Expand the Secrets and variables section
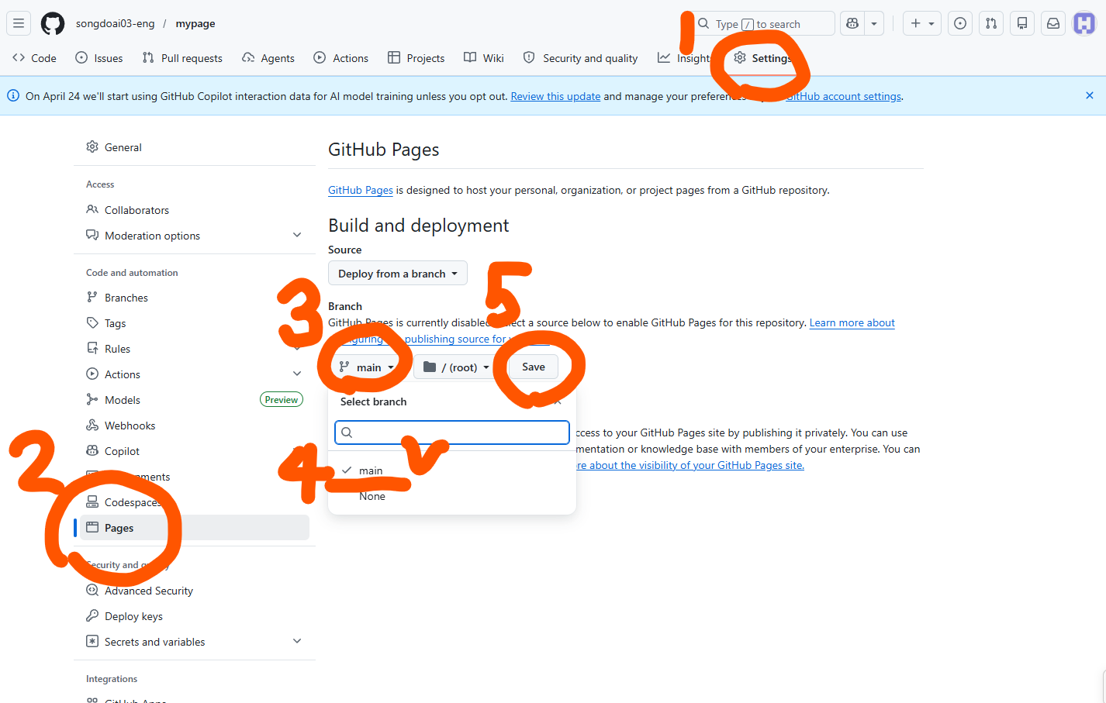This screenshot has height=703, width=1106. coord(195,642)
